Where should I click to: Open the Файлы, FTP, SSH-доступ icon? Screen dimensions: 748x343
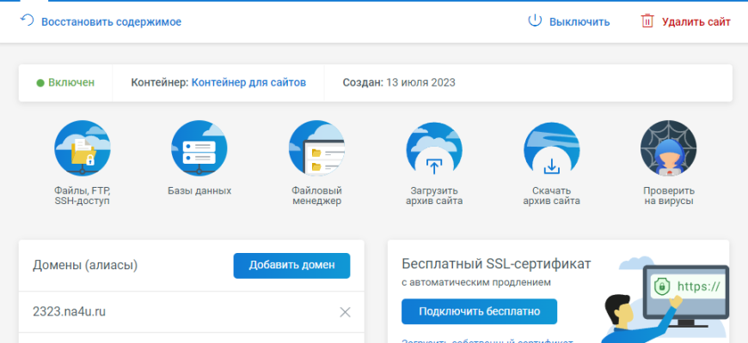click(x=82, y=148)
